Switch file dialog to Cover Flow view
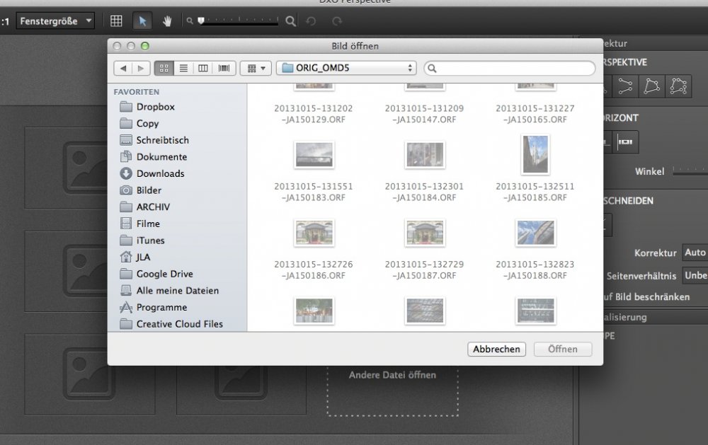The image size is (708, 445). 224,68
